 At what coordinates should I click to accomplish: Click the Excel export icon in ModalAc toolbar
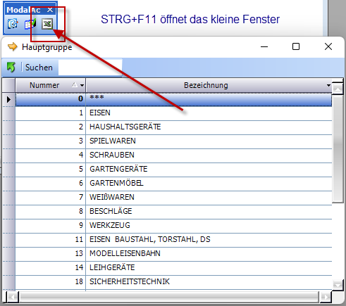coord(47,24)
